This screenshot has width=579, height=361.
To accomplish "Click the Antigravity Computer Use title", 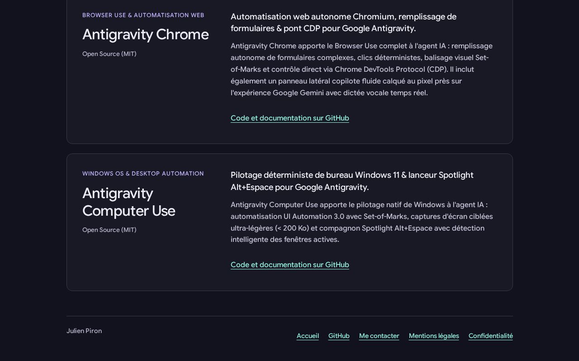I will pos(129,202).
